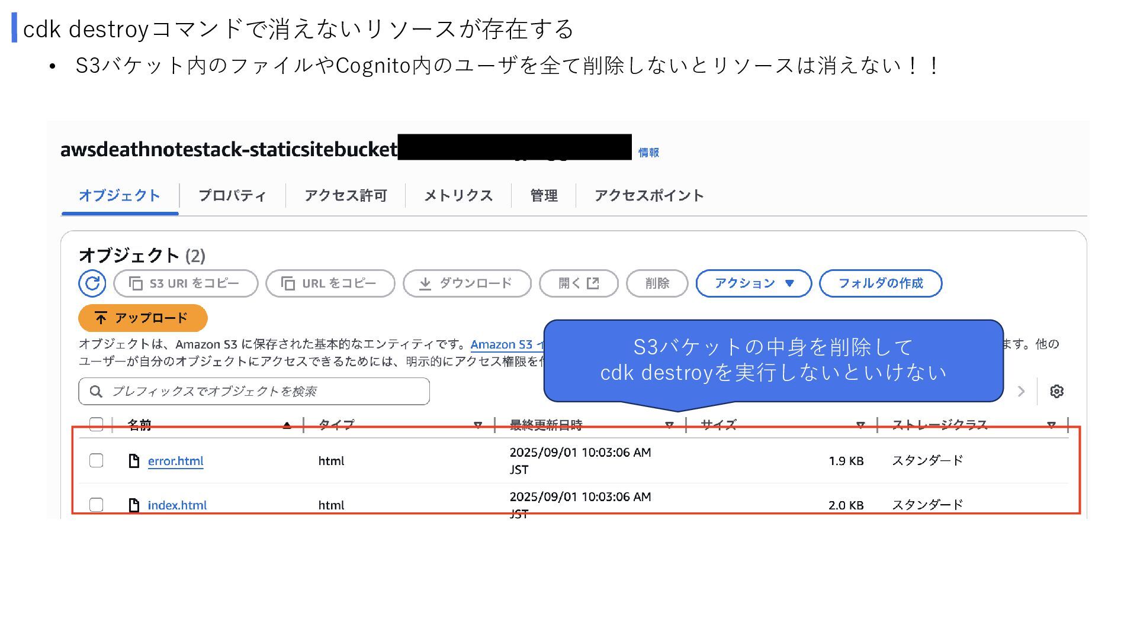Sort by タイプ column arrow

[478, 425]
